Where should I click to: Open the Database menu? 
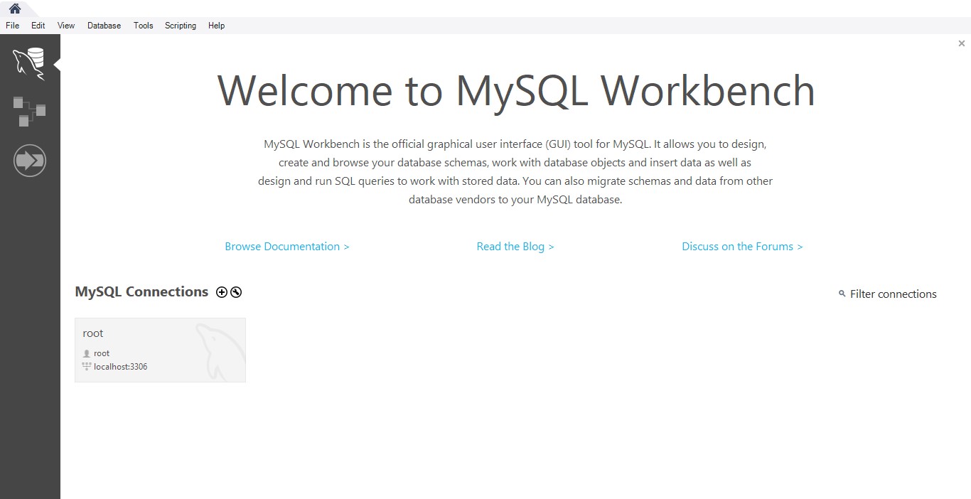[x=104, y=26]
